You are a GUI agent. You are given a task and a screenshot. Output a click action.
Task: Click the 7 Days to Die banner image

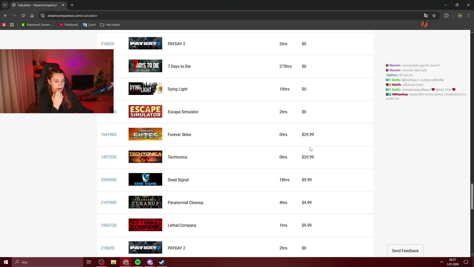145,66
